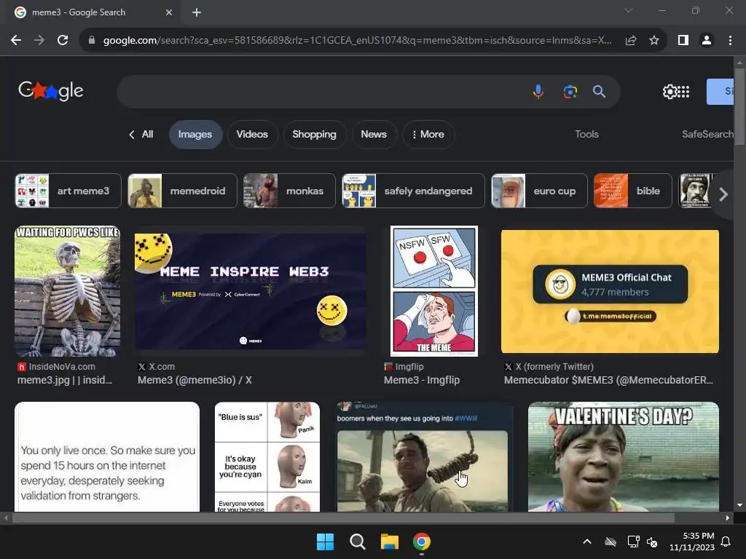The height and width of the screenshot is (559, 746).
Task: Open a new tab with the plus button
Action: pyautogui.click(x=197, y=12)
